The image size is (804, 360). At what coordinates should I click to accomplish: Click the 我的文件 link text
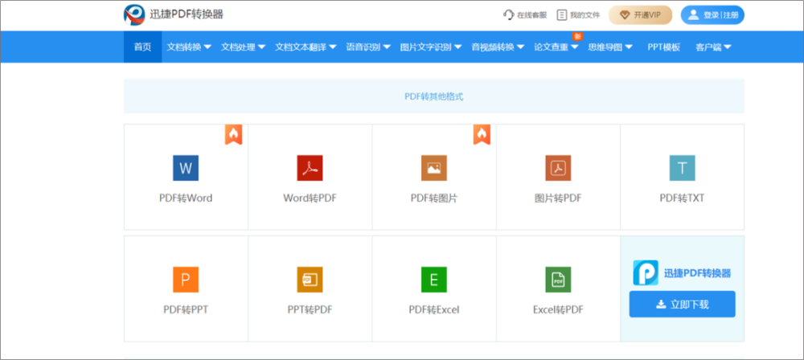point(585,15)
